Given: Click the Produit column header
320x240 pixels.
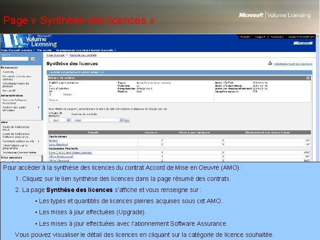Looking at the screenshot, I should click(93, 132).
